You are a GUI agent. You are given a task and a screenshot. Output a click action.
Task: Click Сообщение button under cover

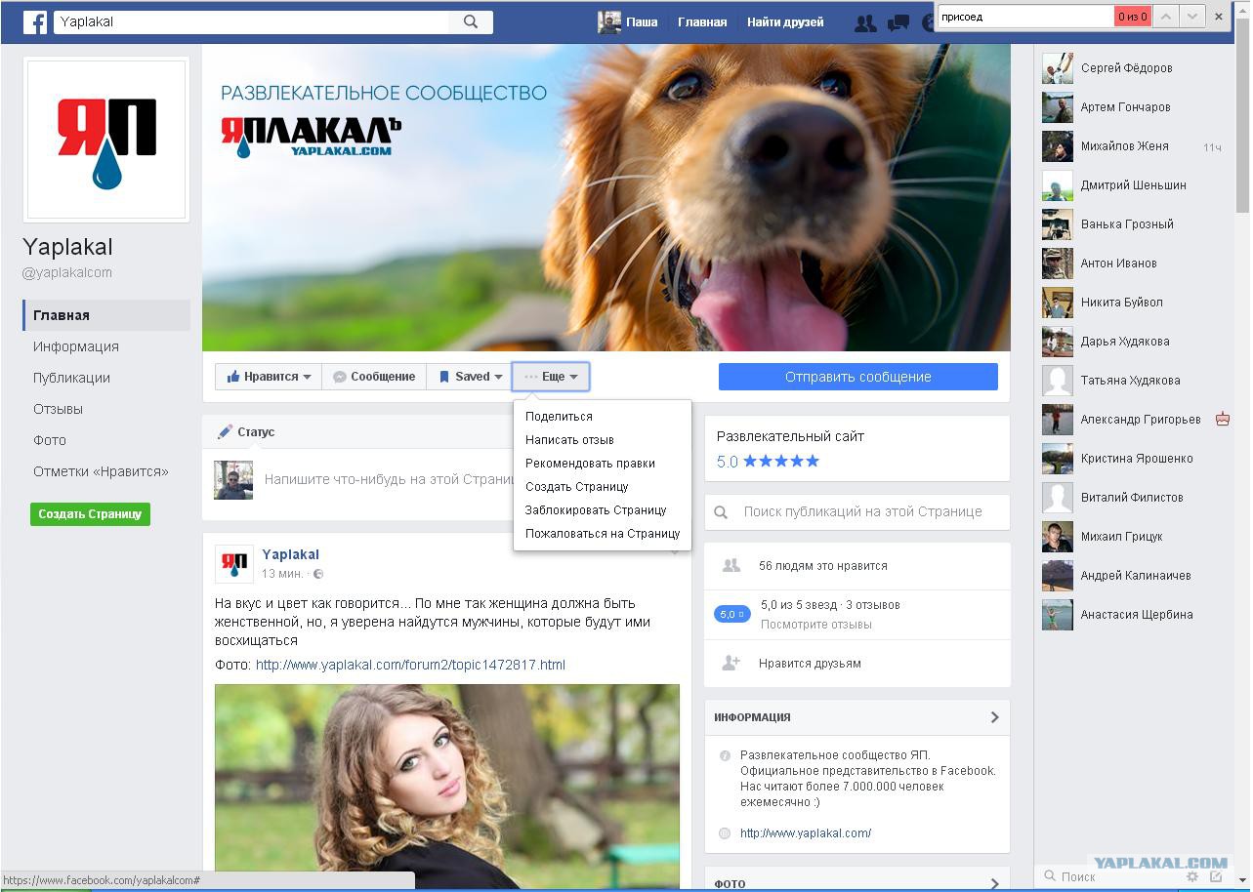pyautogui.click(x=373, y=377)
